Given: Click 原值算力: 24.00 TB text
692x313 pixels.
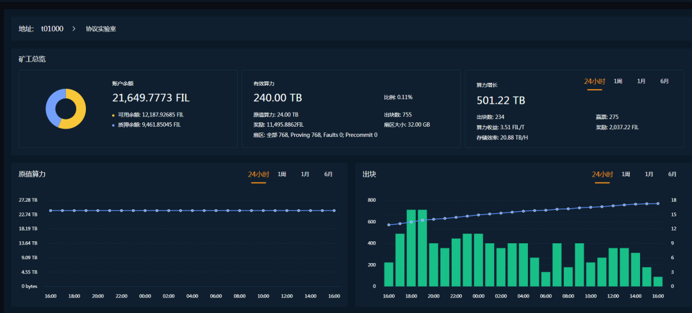Looking at the screenshot, I should point(276,115).
